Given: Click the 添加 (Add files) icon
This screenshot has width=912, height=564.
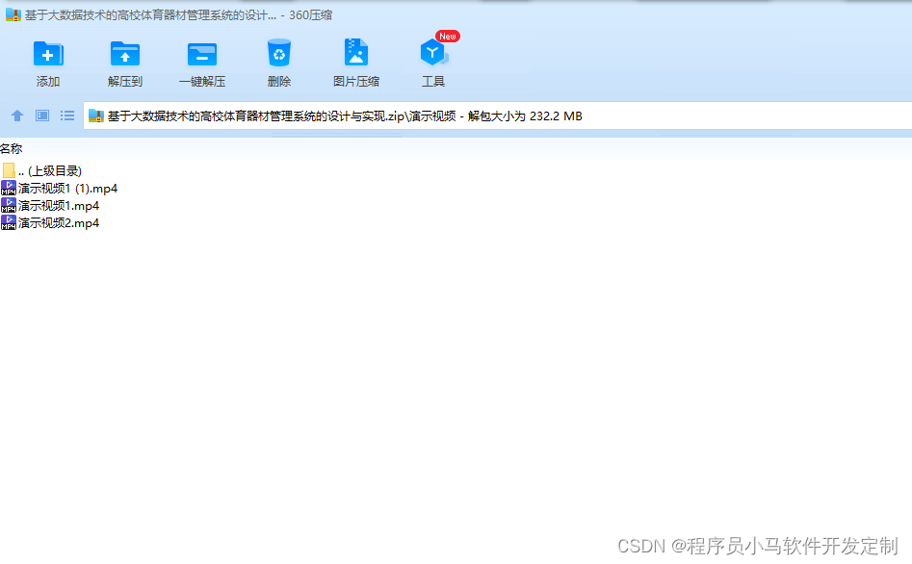Looking at the screenshot, I should point(47,60).
